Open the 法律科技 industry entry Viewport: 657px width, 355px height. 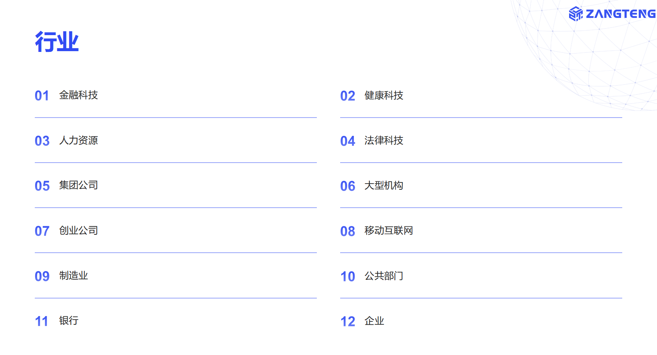(x=384, y=140)
